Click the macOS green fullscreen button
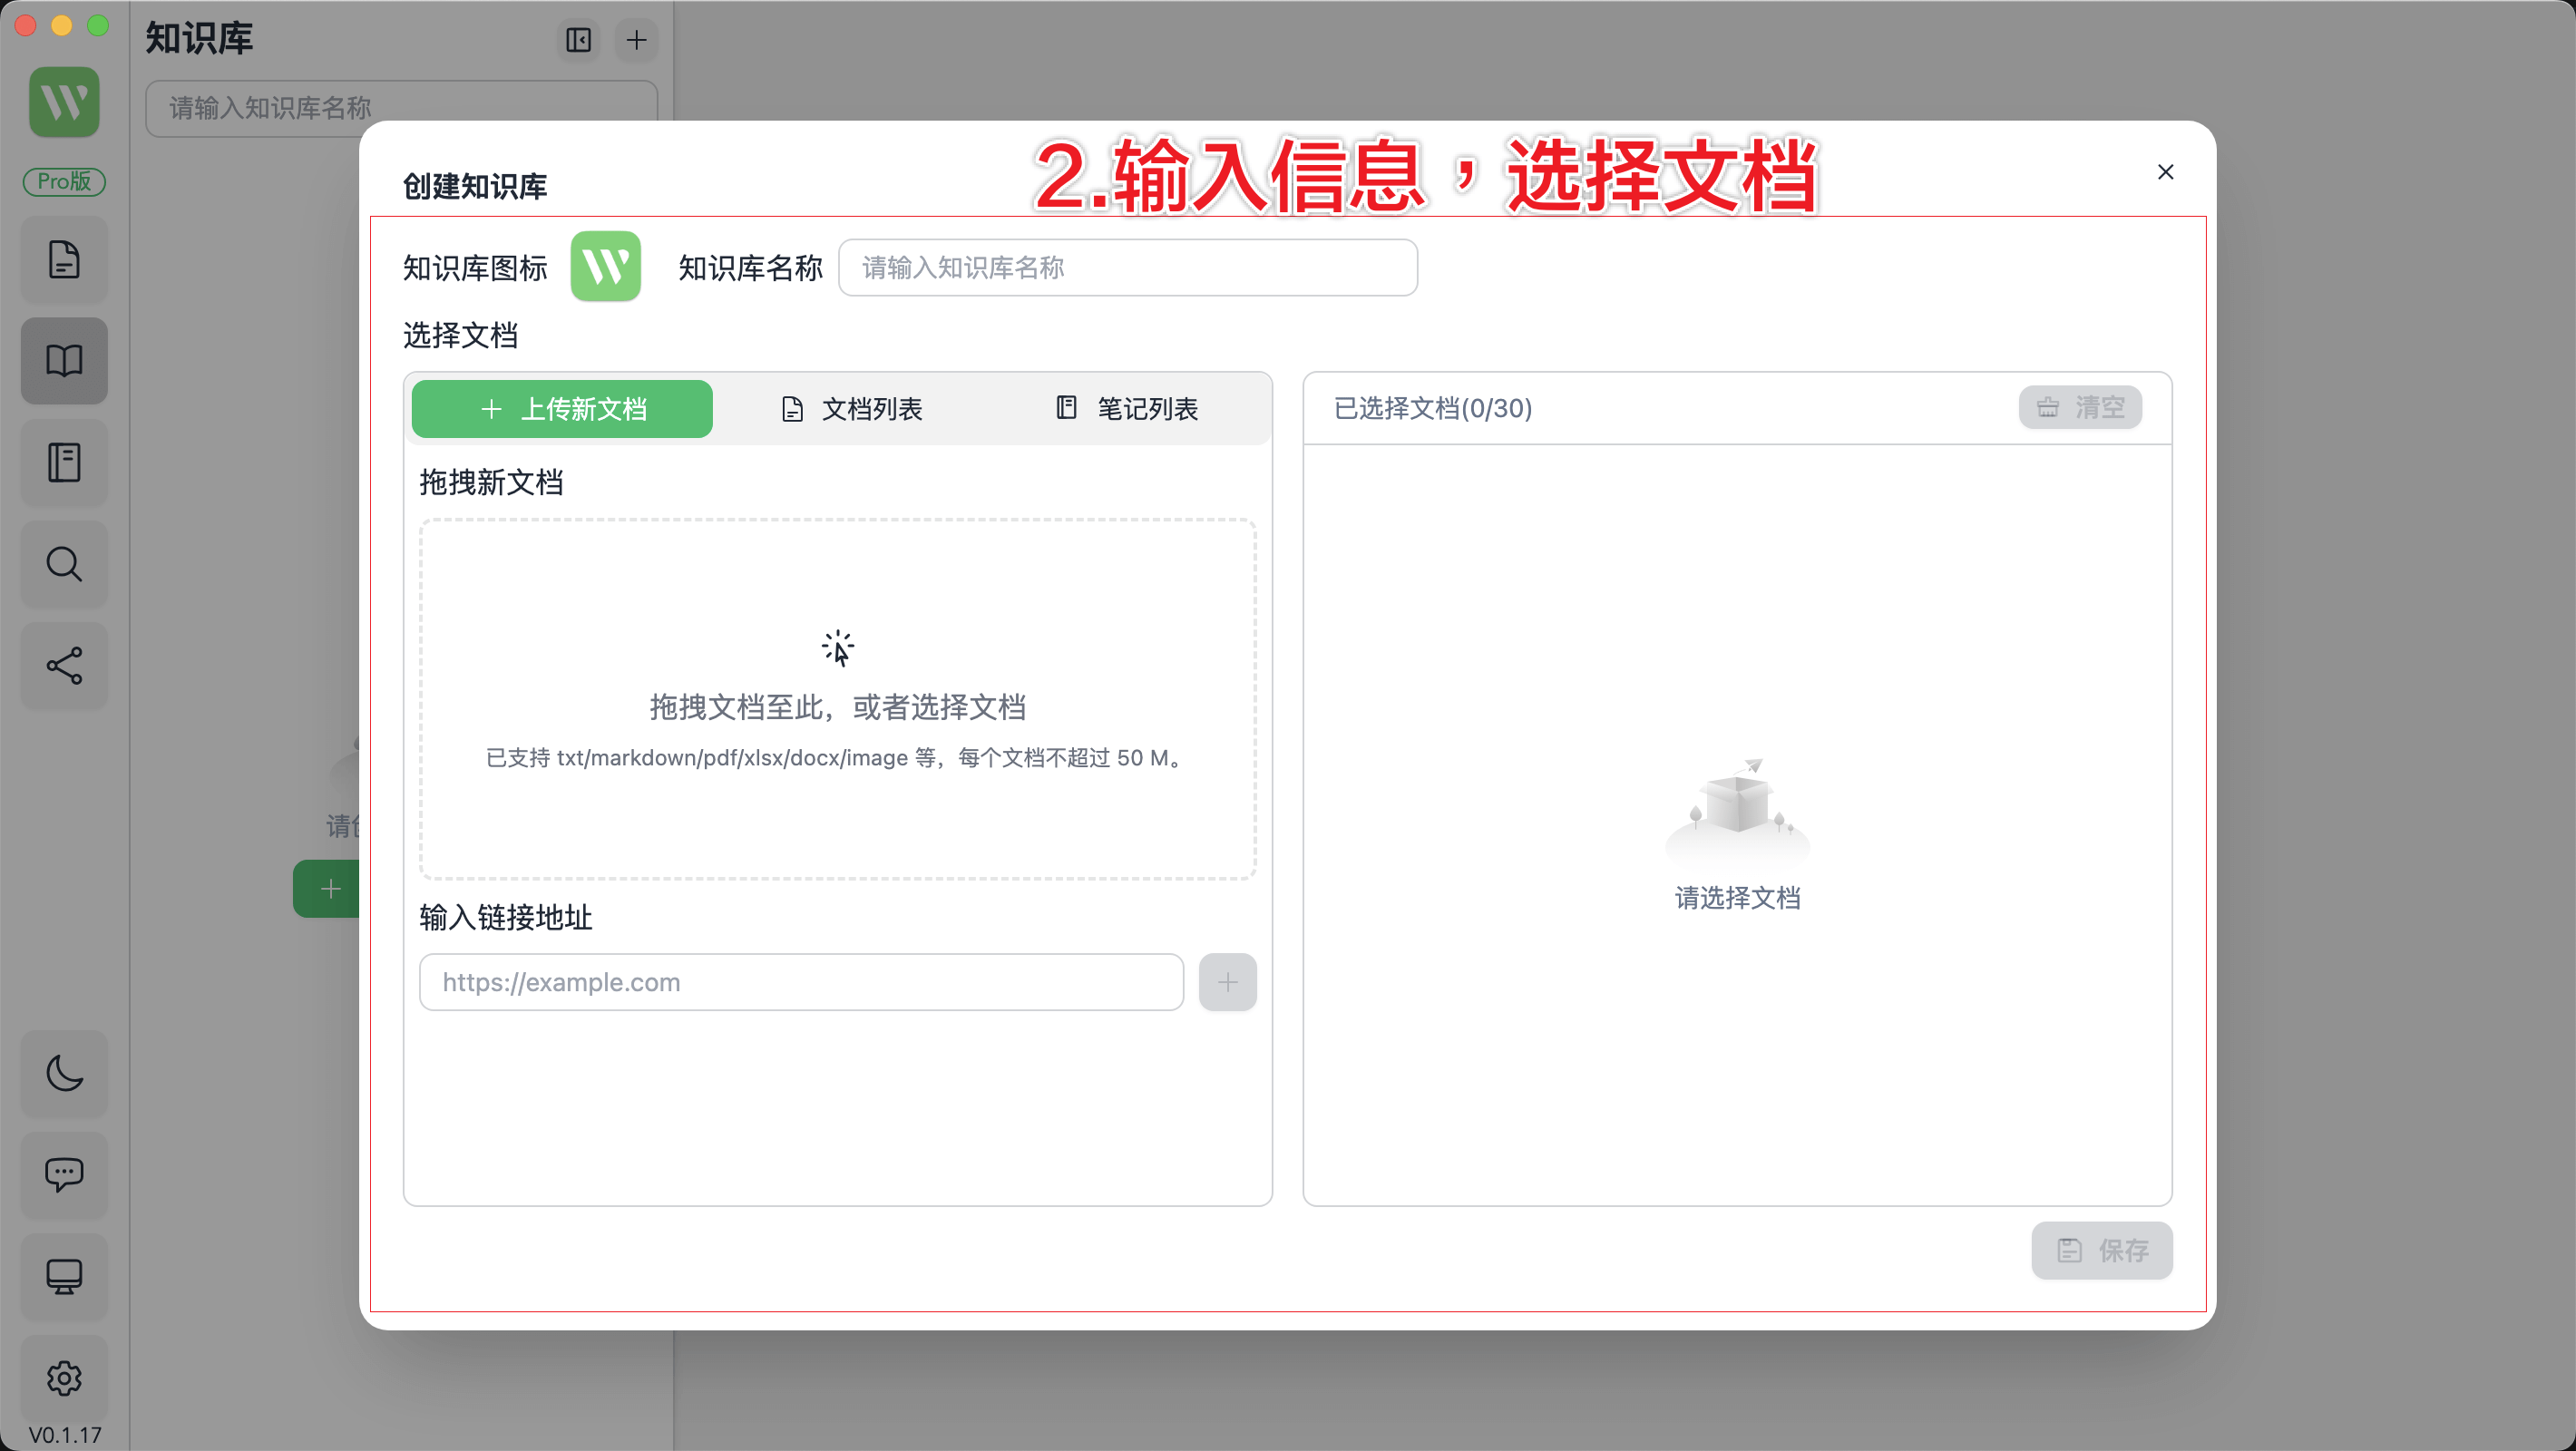The image size is (2576, 1451). coord(98,26)
